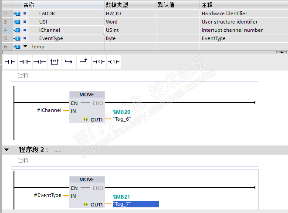
Task: Select row number 2 header
Action: 7,14
